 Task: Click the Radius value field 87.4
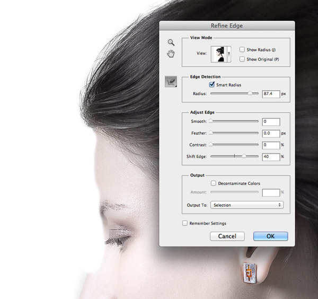271,94
